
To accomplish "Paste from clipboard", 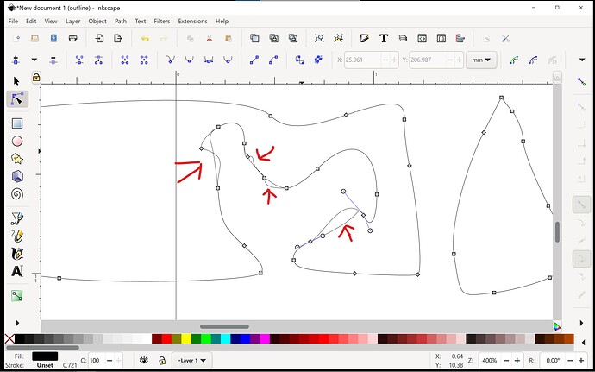I will click(228, 38).
